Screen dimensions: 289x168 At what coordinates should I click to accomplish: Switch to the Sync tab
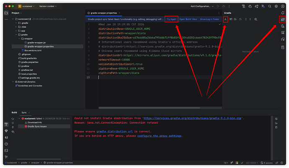pyautogui.click(x=24, y=112)
